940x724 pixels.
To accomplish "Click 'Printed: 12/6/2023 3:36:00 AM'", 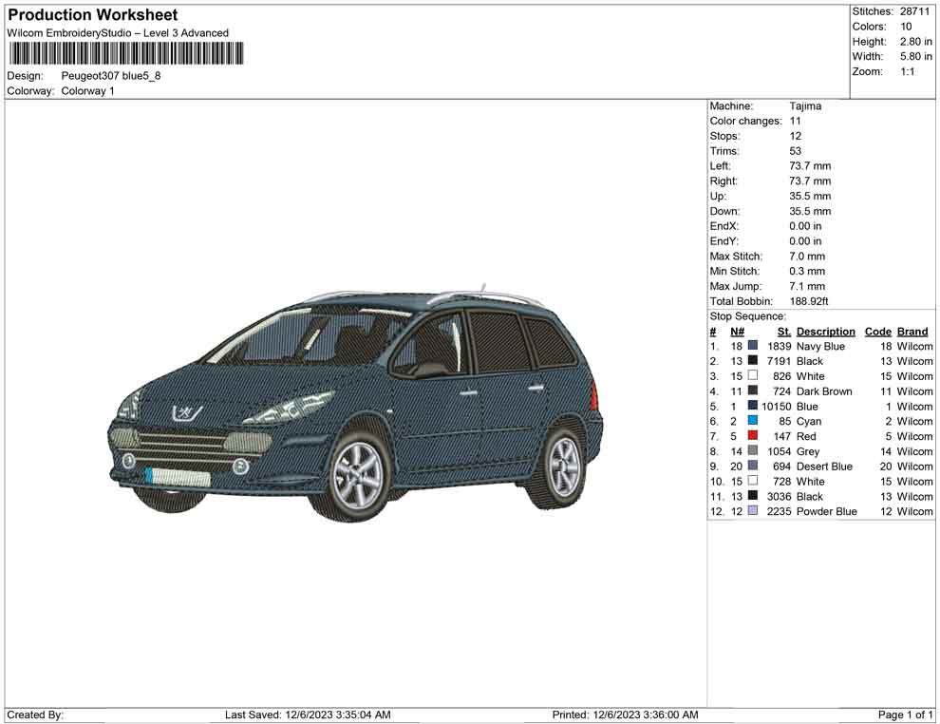I will [625, 714].
